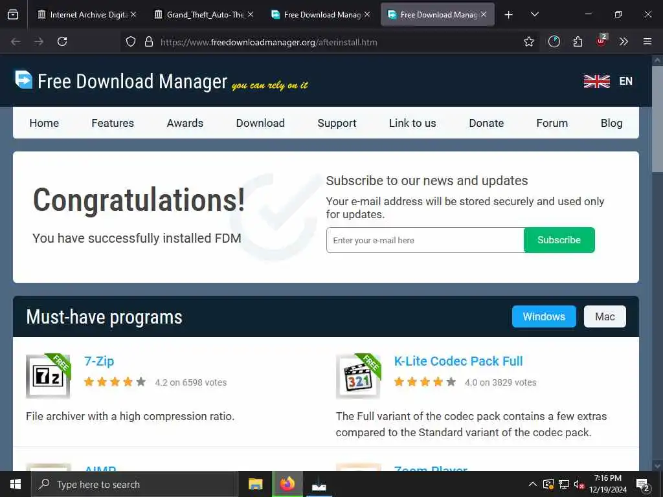Select the Windows programs button
Image resolution: width=663 pixels, height=497 pixels.
pyautogui.click(x=544, y=316)
